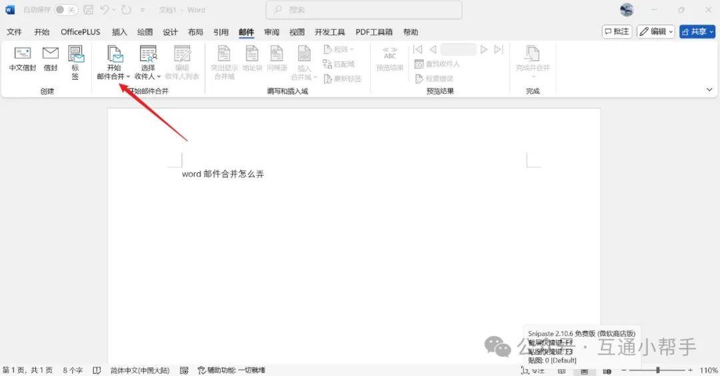Click the zoom out minus button
The width and height of the screenshot is (720, 376).
pos(624,370)
